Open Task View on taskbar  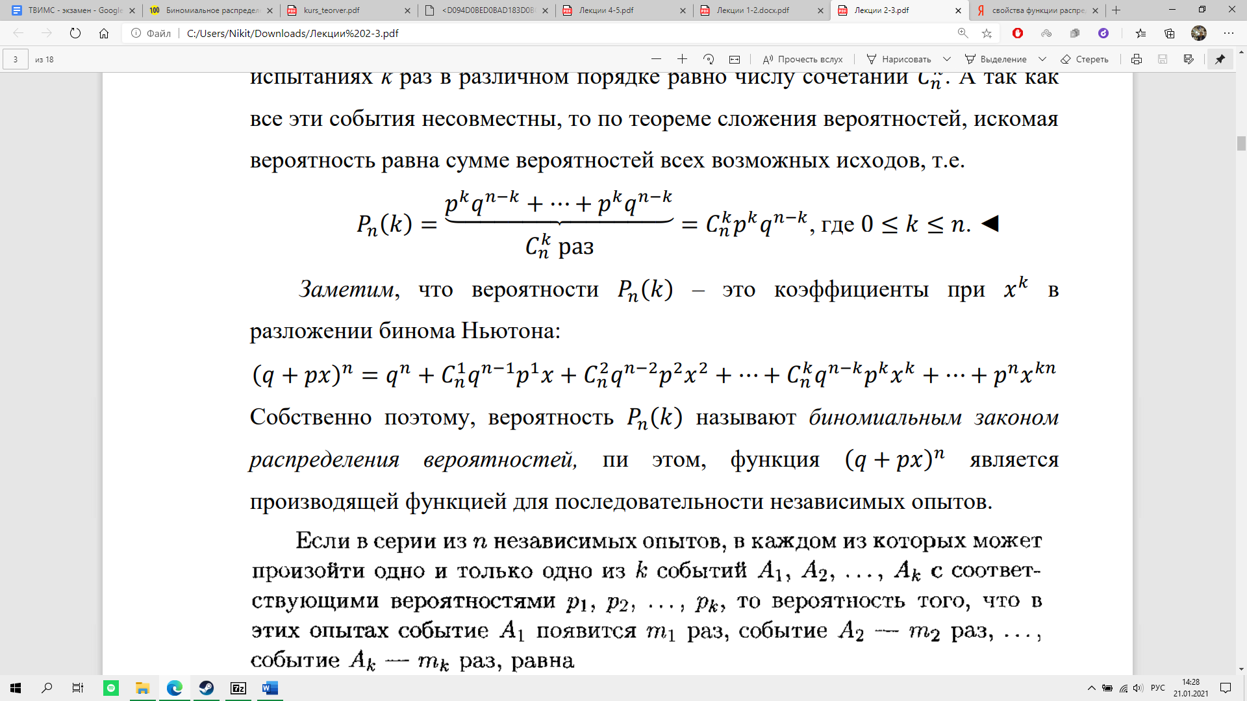78,688
